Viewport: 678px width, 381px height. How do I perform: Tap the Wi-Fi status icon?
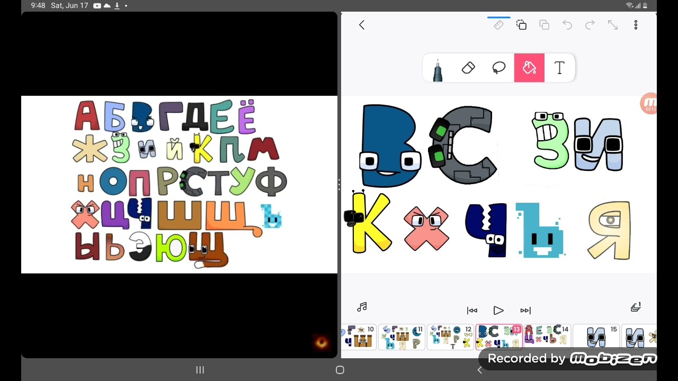(x=630, y=5)
